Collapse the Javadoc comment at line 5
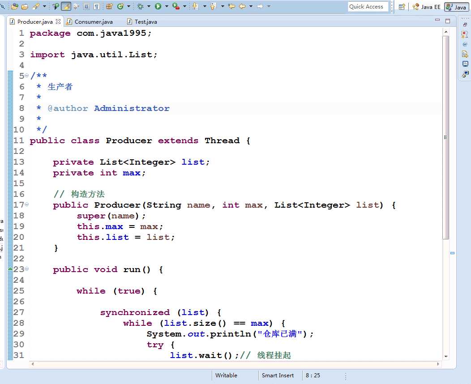The height and width of the screenshot is (384, 471). click(x=26, y=75)
